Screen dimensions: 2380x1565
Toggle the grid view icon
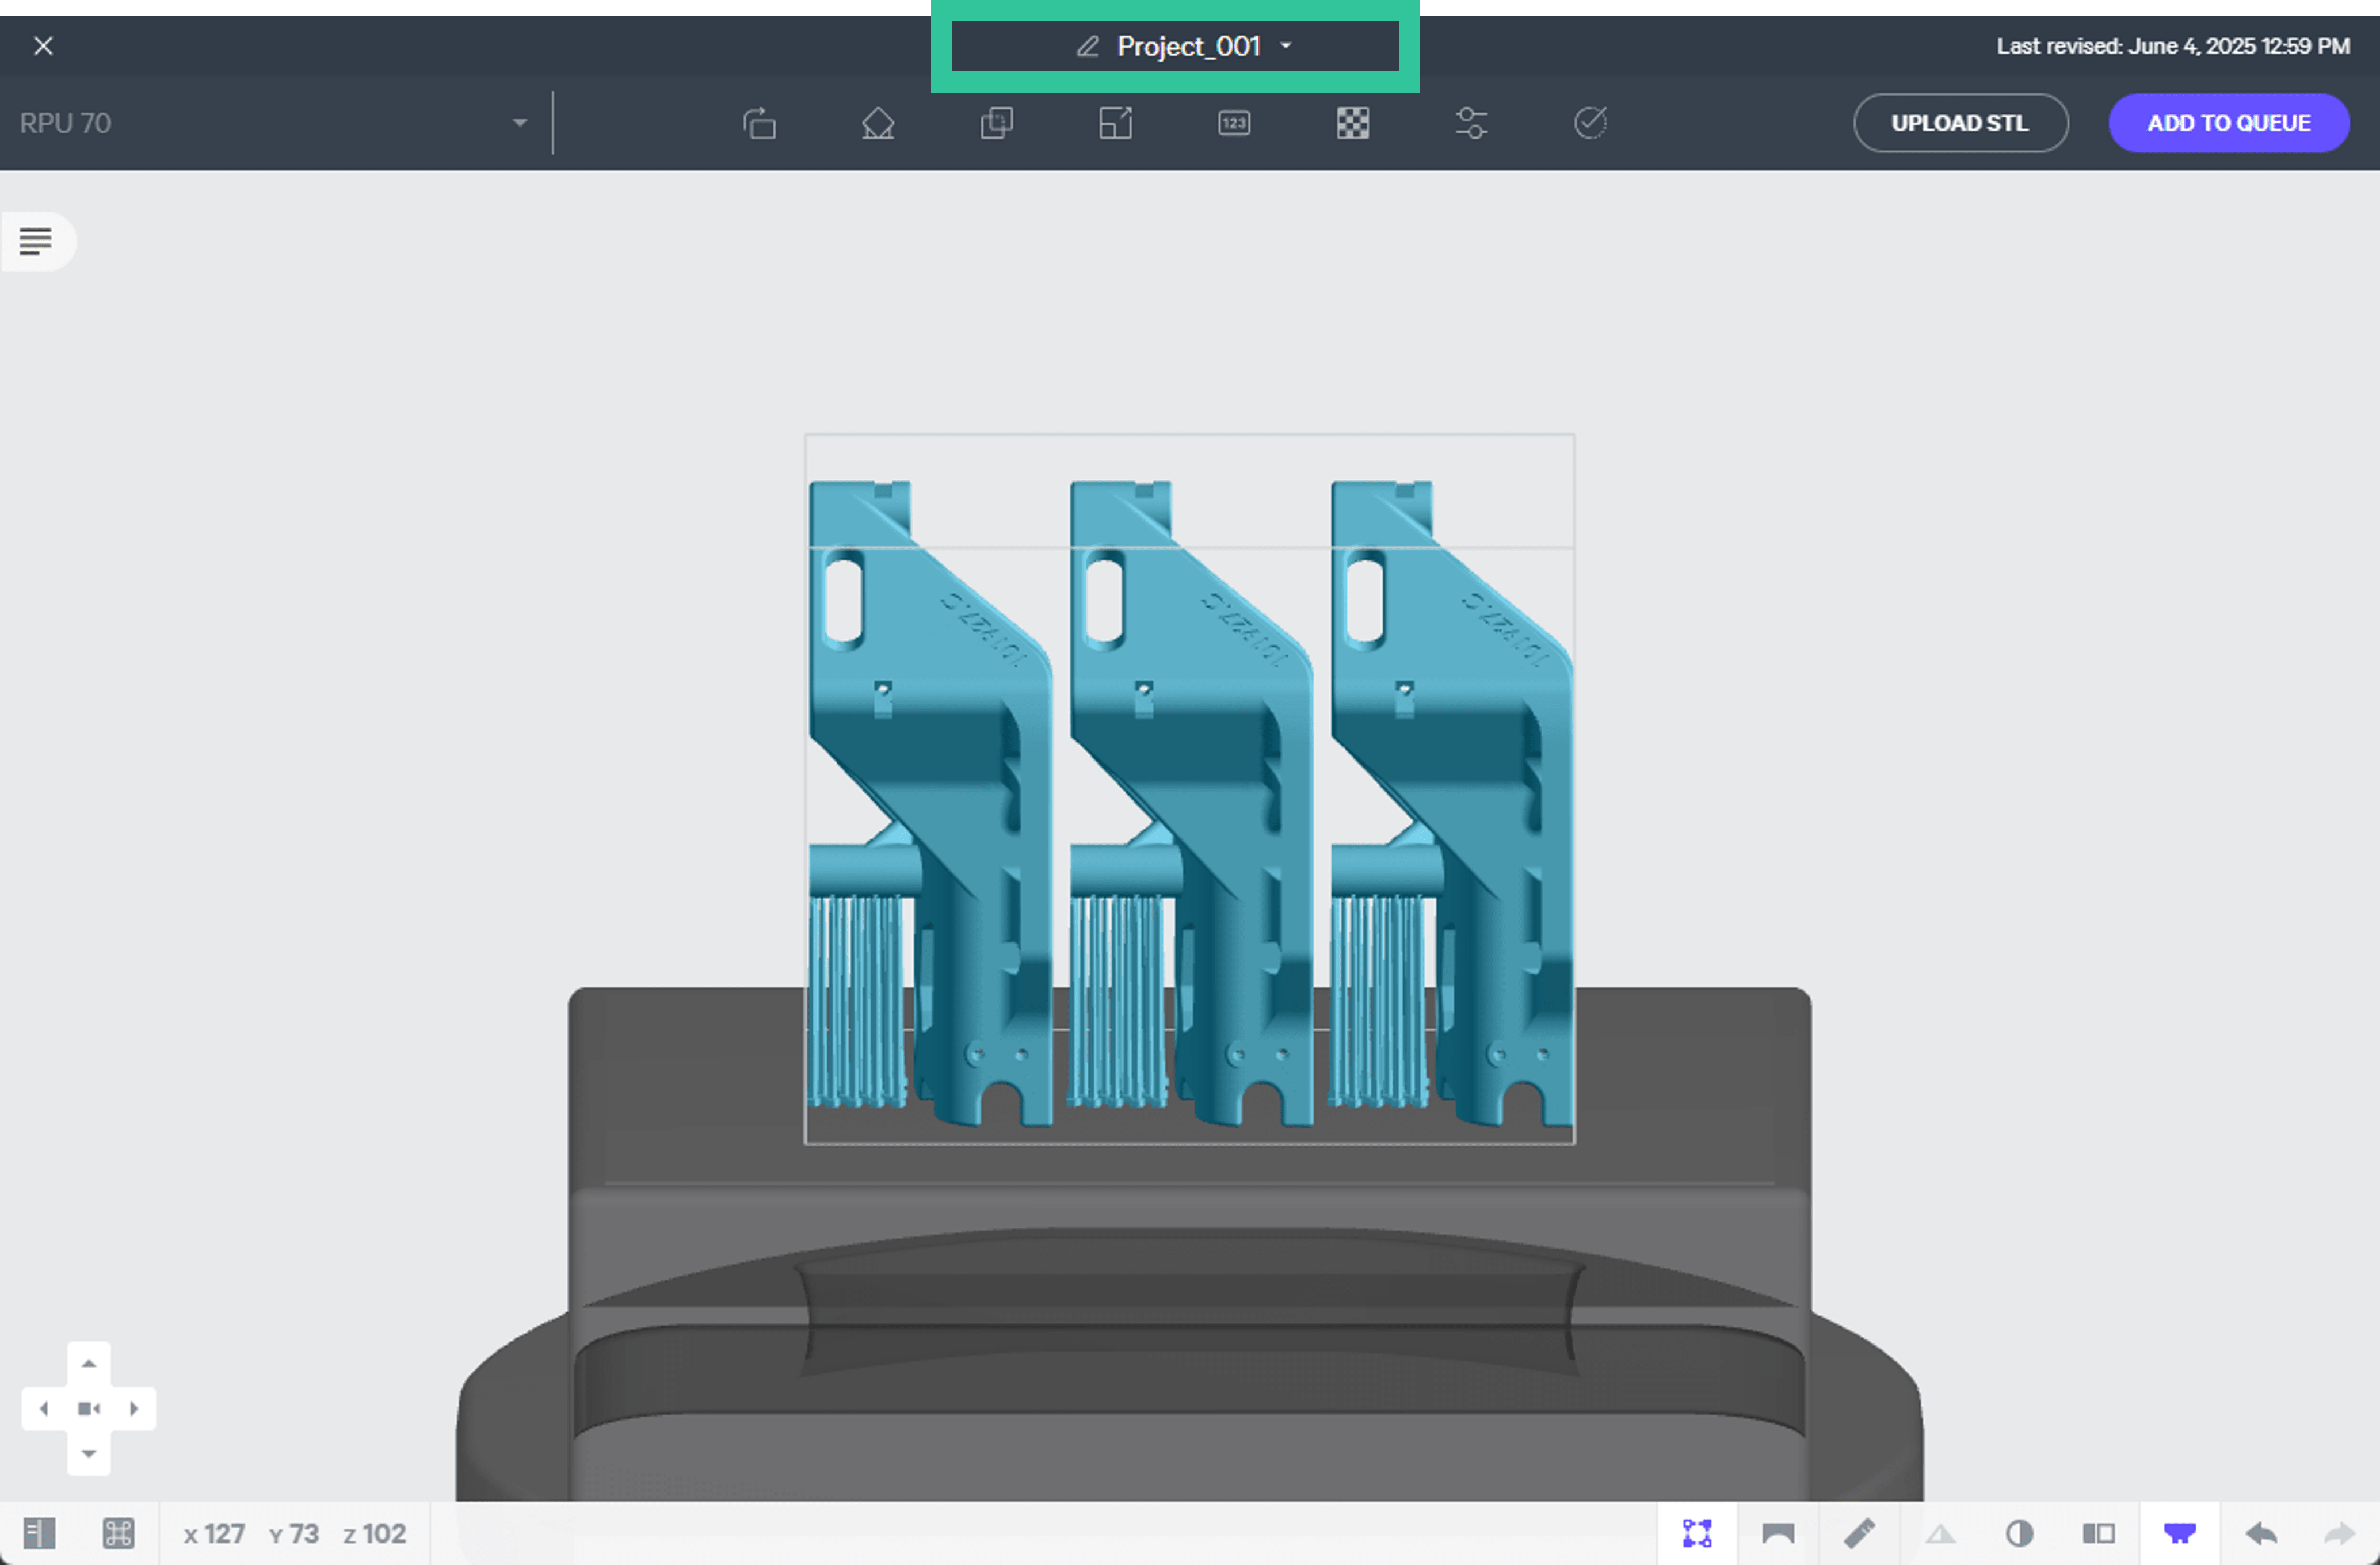click(118, 1533)
